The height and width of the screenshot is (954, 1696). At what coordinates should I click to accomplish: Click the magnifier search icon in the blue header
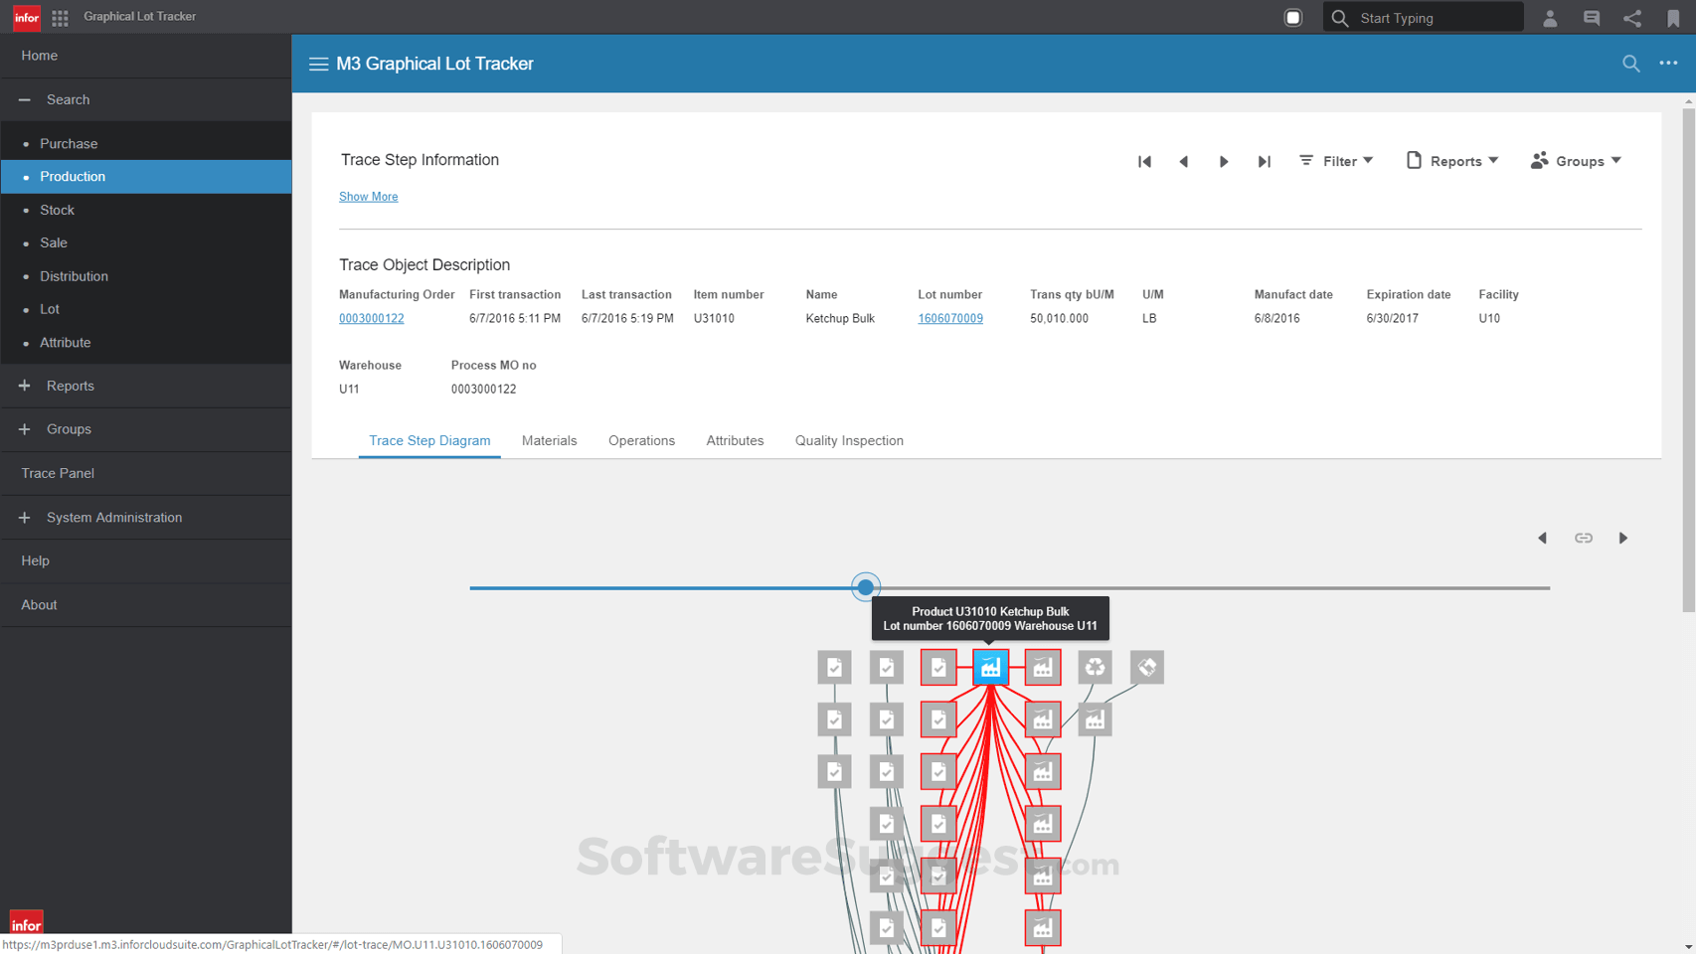(1631, 64)
